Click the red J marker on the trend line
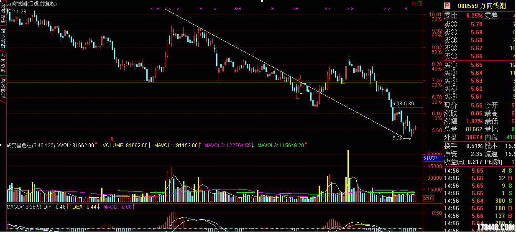This screenshot has width=516, height=232. pyautogui.click(x=300, y=77)
